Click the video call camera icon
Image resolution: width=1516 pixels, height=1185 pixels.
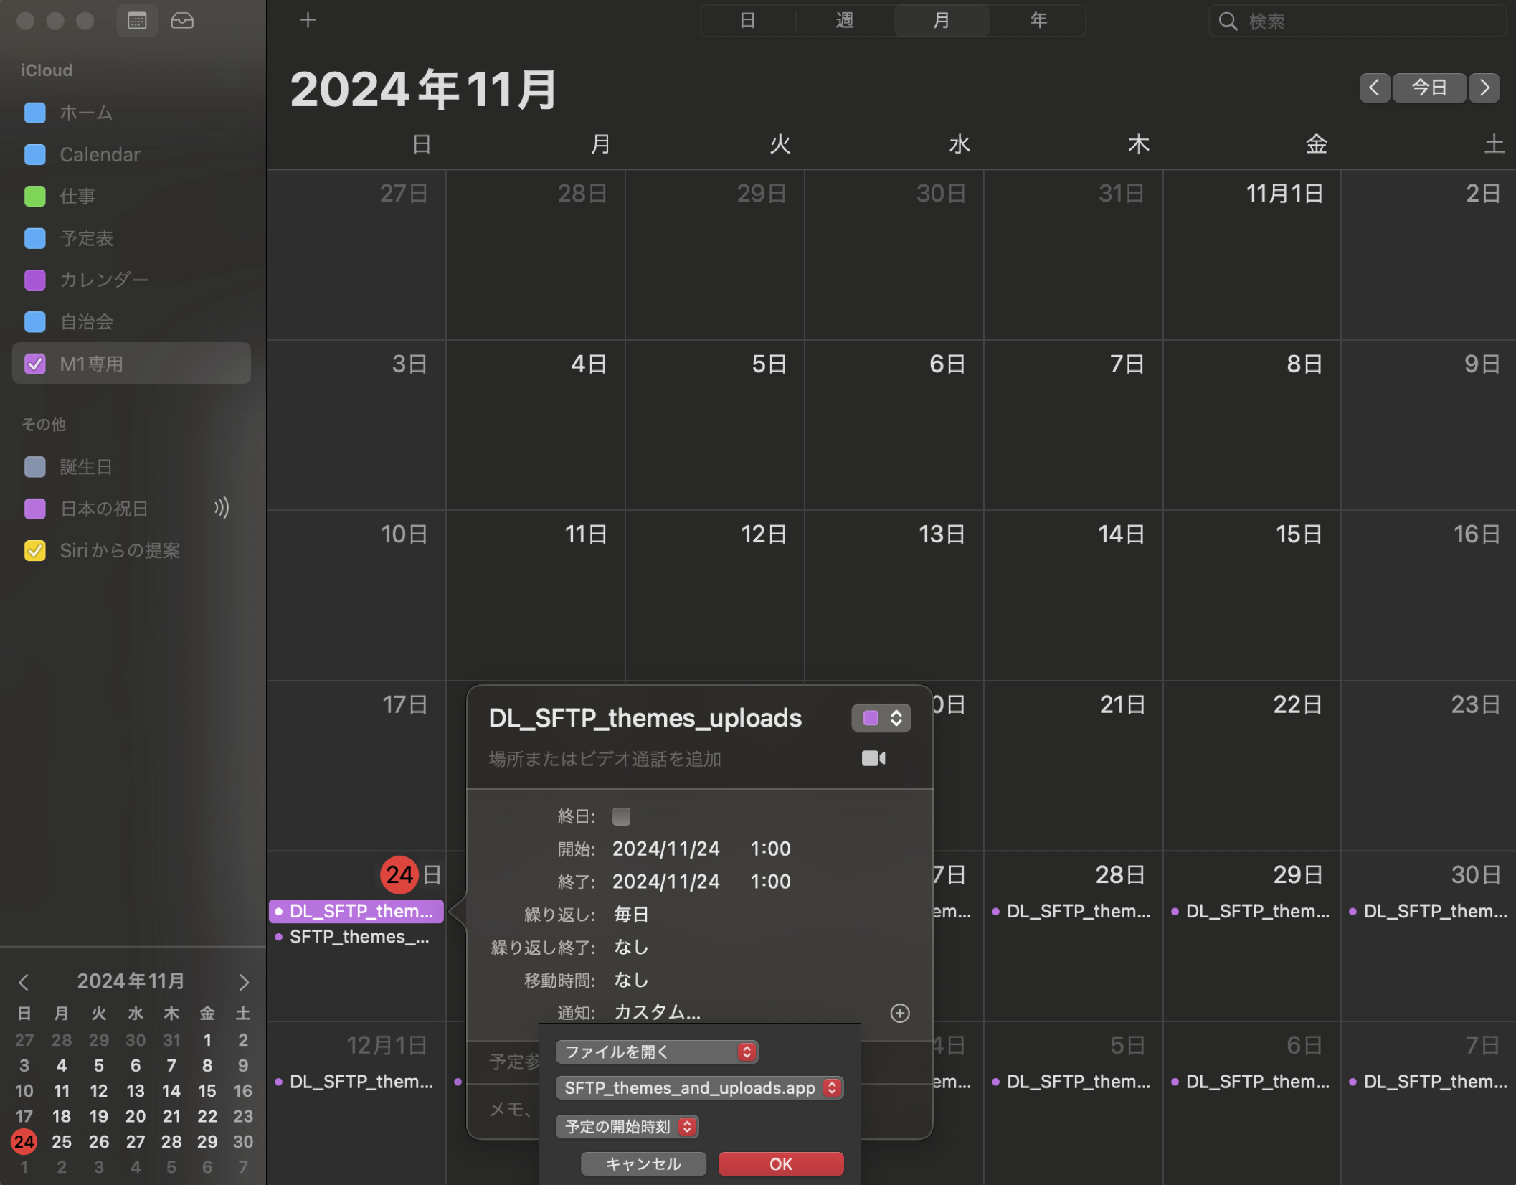tap(873, 758)
